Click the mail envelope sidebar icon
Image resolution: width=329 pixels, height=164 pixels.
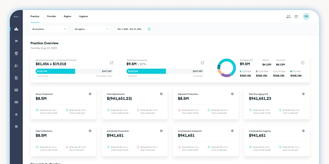[x=16, y=90]
